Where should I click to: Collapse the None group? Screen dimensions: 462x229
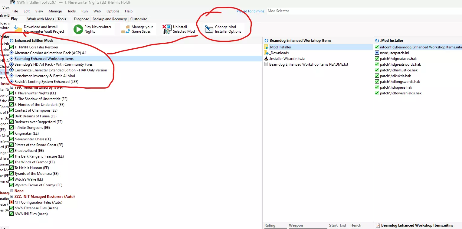point(11,191)
